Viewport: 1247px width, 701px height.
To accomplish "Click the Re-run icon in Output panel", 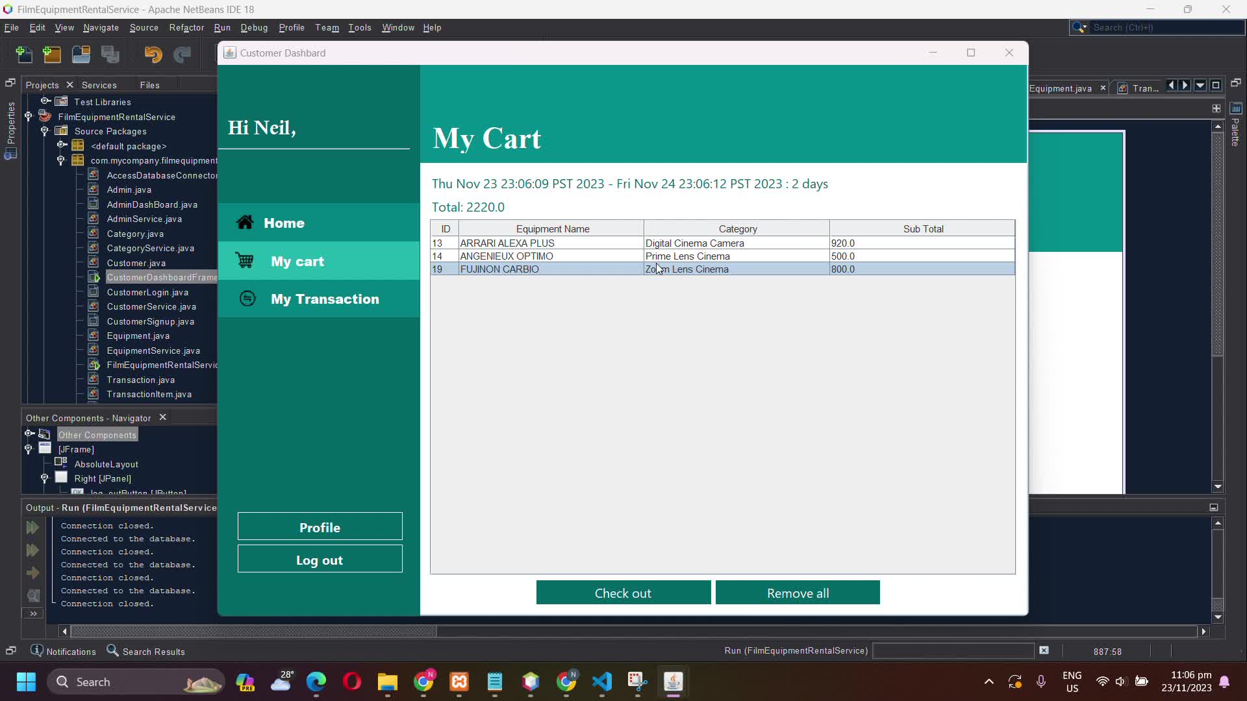I will pyautogui.click(x=32, y=528).
